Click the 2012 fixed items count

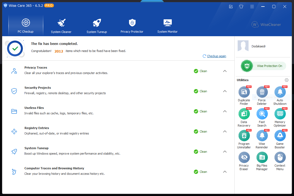click(x=59, y=51)
